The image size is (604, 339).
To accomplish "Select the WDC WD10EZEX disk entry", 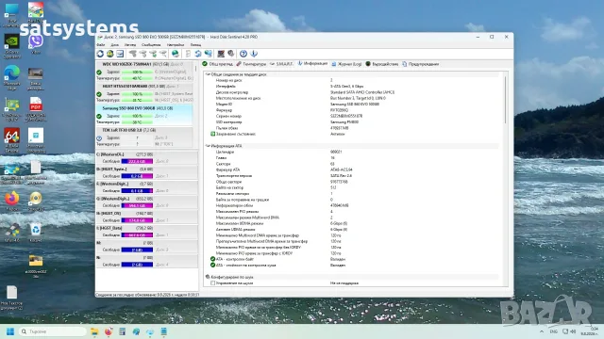I will (144, 72).
